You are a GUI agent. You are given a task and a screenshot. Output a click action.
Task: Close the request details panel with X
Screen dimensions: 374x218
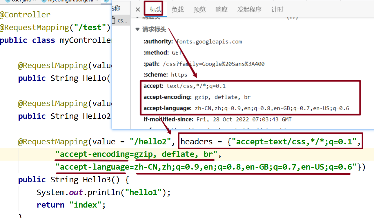tap(138, 10)
